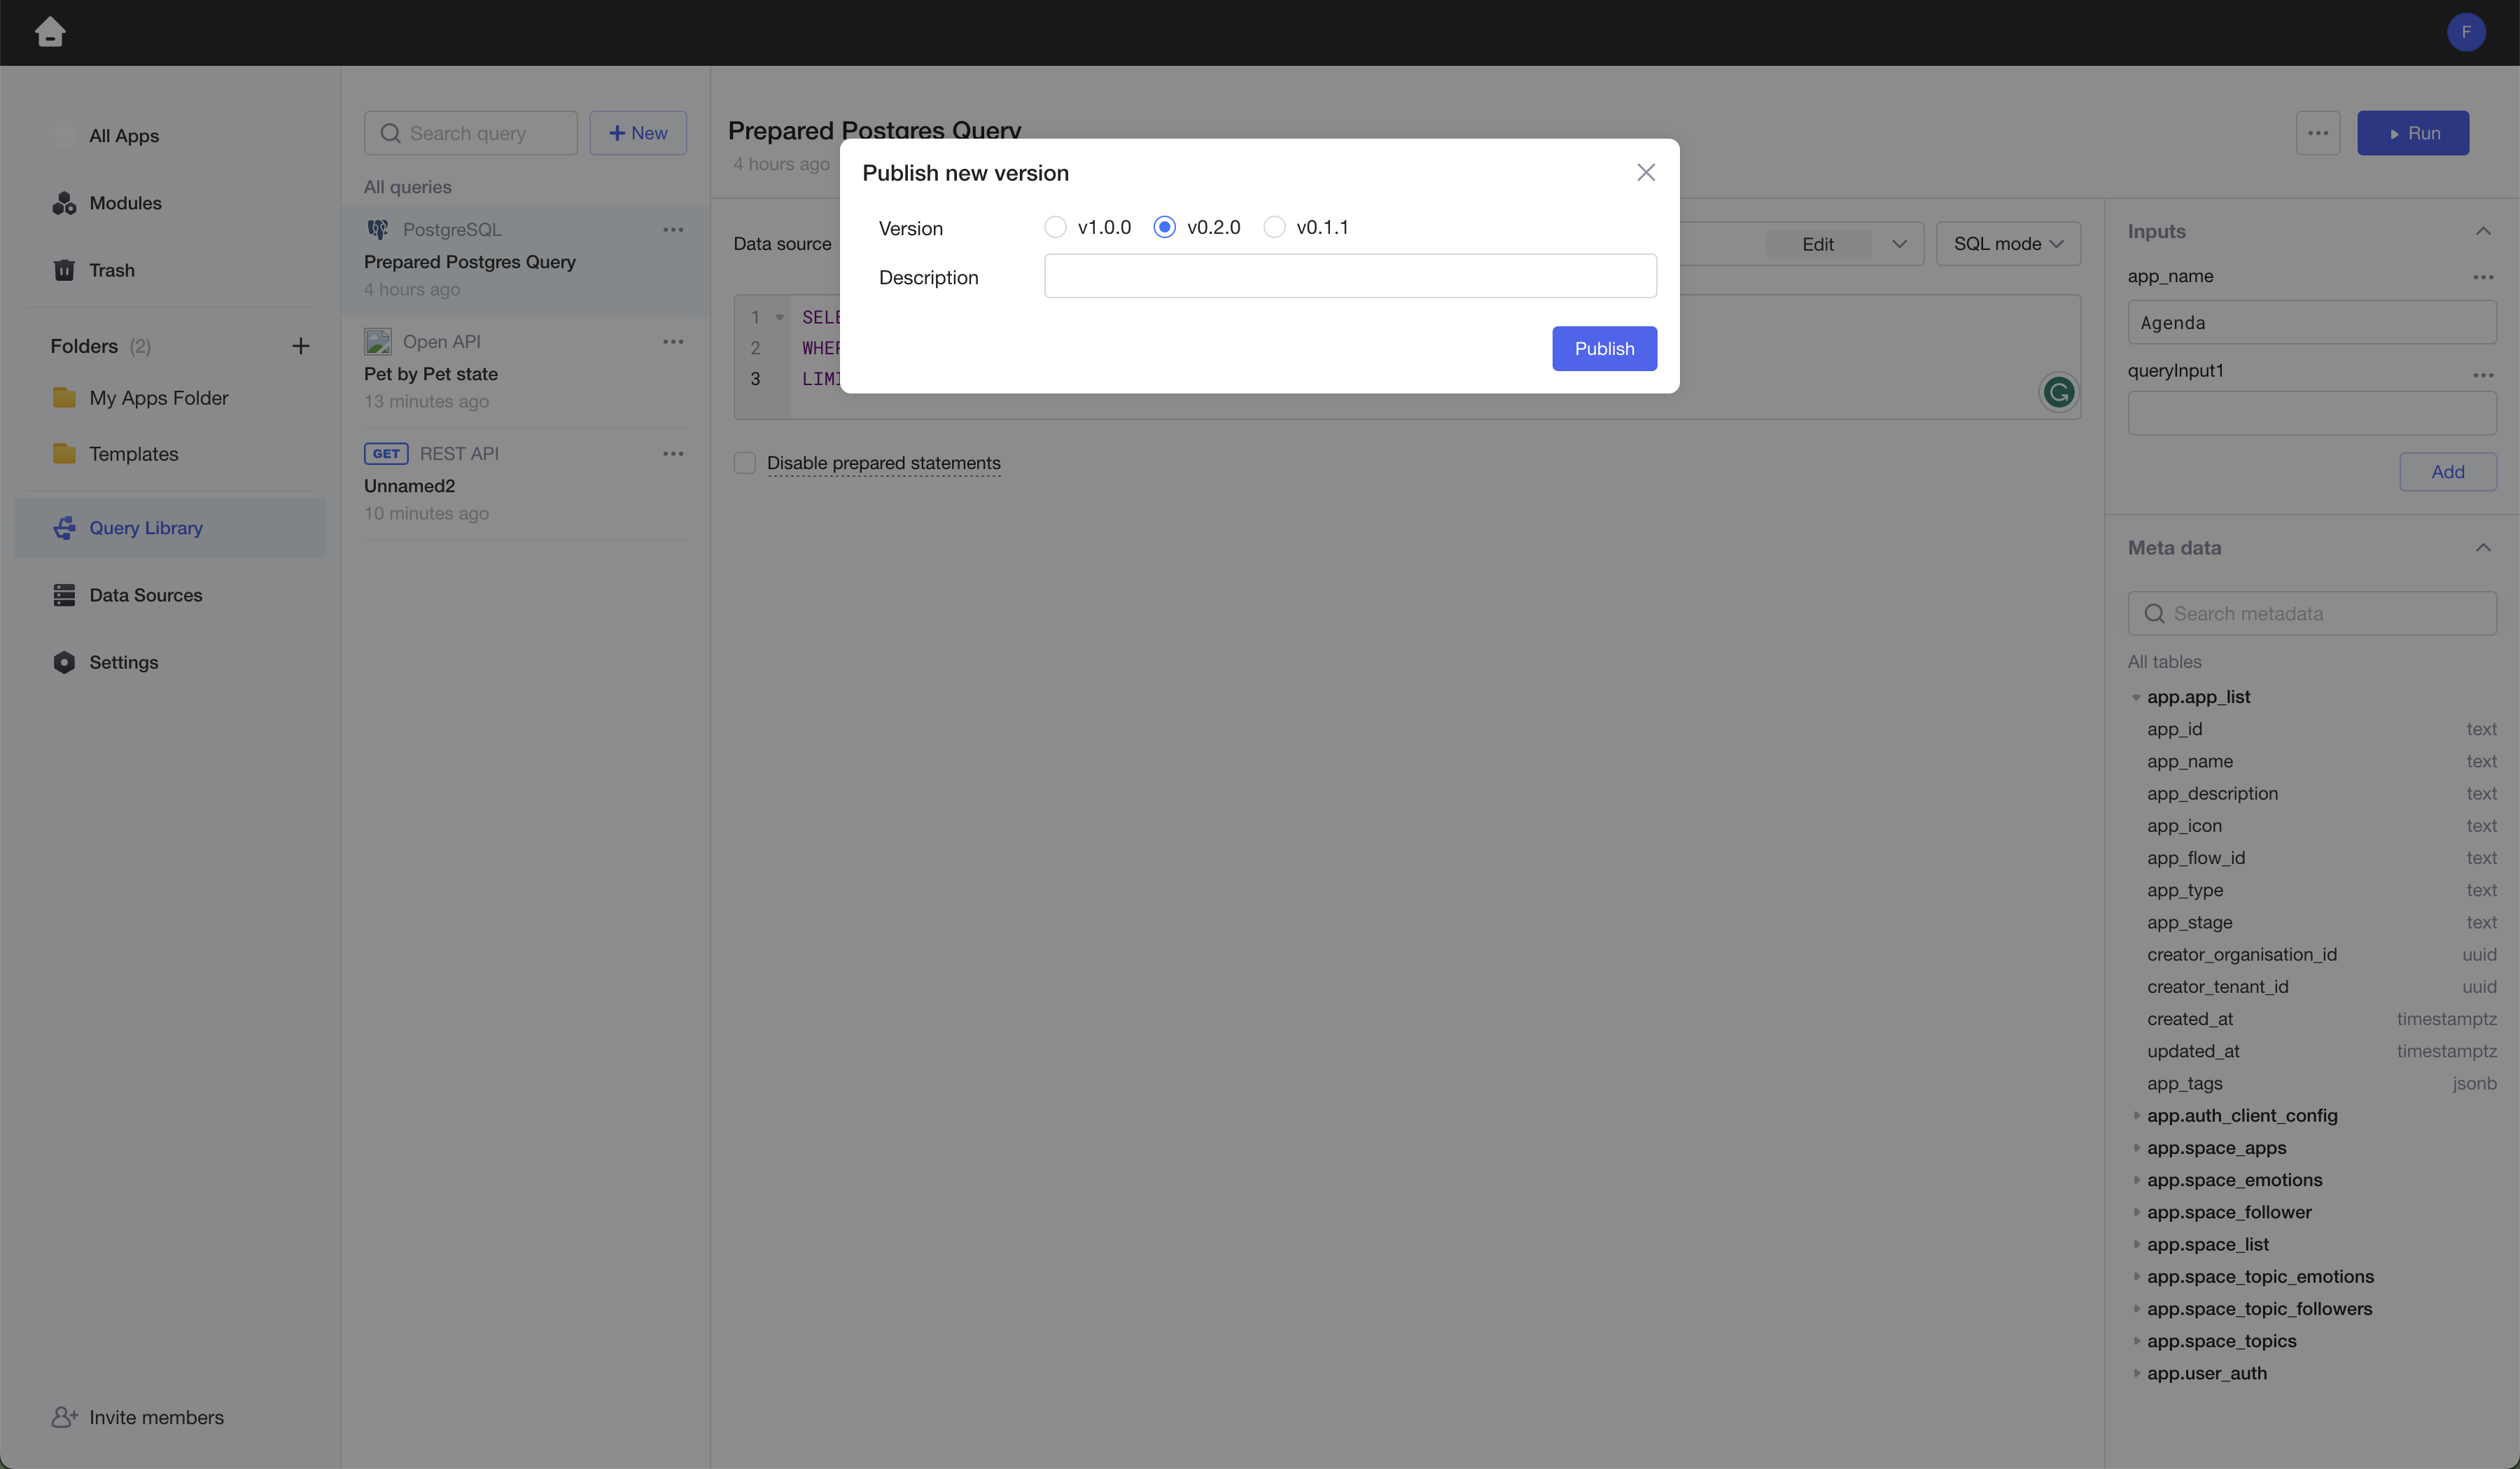Click the Description input field
Image resolution: width=2520 pixels, height=1469 pixels.
point(1350,276)
